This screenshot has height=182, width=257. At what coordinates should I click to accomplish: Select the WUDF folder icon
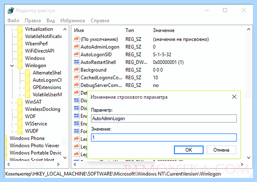tap(20, 131)
